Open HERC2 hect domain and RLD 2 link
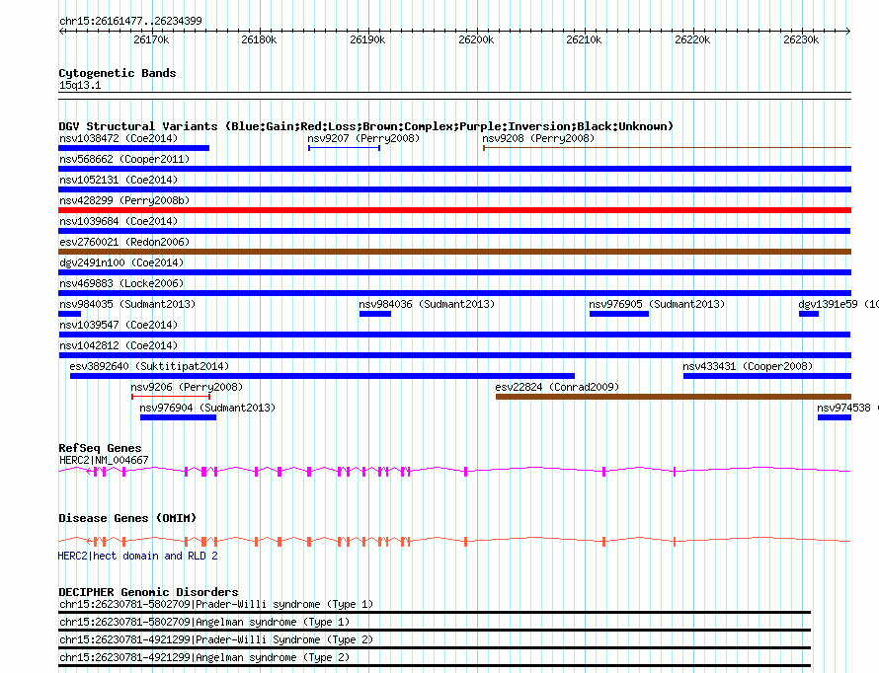Image resolution: width=879 pixels, height=673 pixels. pyautogui.click(x=137, y=556)
